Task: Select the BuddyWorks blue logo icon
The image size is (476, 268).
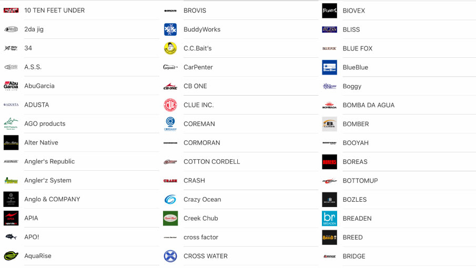Action: (170, 29)
